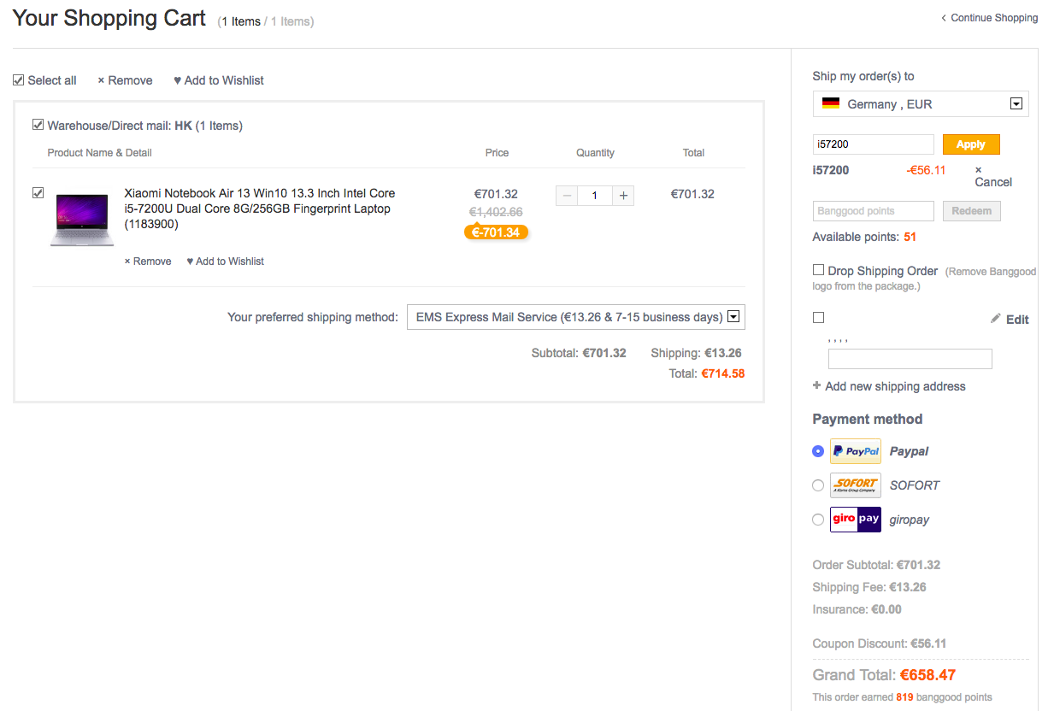Viewport: 1054px width, 711px height.
Task: Click the SOFORT logo icon
Action: click(x=855, y=485)
